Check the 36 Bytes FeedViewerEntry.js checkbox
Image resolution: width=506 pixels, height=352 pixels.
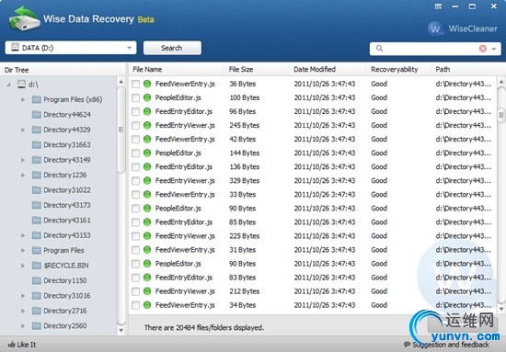click(135, 85)
